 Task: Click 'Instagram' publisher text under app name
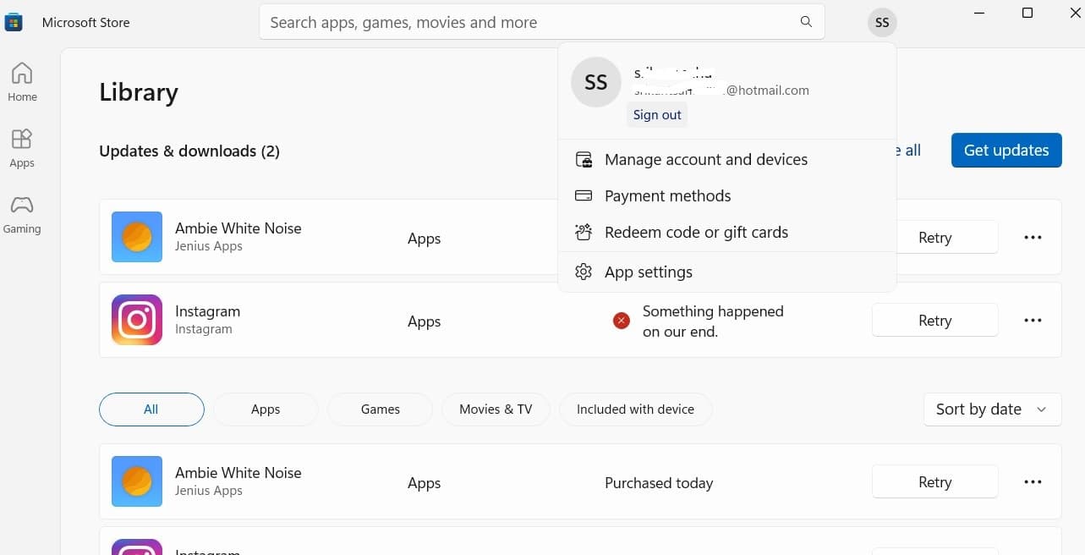tap(203, 329)
